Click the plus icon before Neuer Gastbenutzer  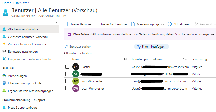(97, 24)
